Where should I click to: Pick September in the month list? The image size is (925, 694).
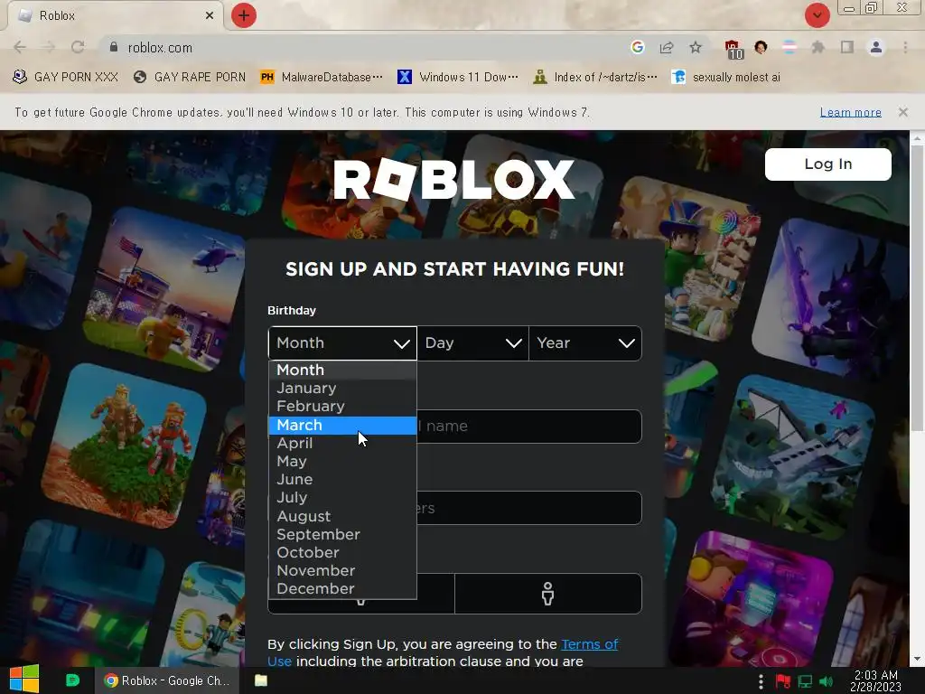click(342, 535)
